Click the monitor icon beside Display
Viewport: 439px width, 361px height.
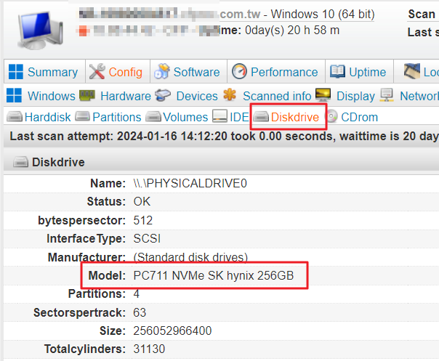[x=323, y=96]
